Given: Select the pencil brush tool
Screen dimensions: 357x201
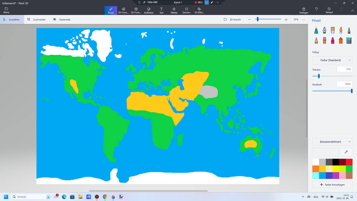Looking at the screenshot, I should [x=316, y=40].
